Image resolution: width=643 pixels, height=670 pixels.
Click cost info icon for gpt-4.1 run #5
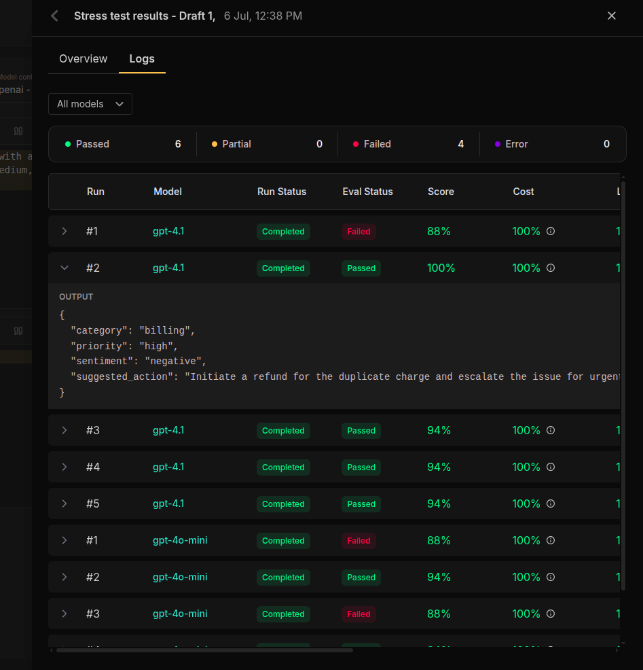pyautogui.click(x=551, y=504)
